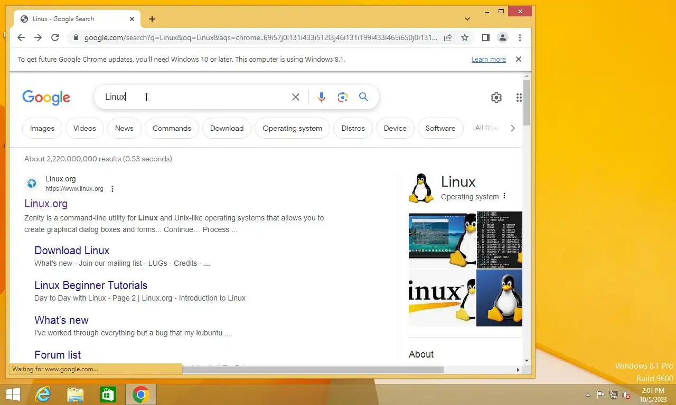This screenshot has width=676, height=405.
Task: Switch to the Videos results tab
Action: coord(84,128)
